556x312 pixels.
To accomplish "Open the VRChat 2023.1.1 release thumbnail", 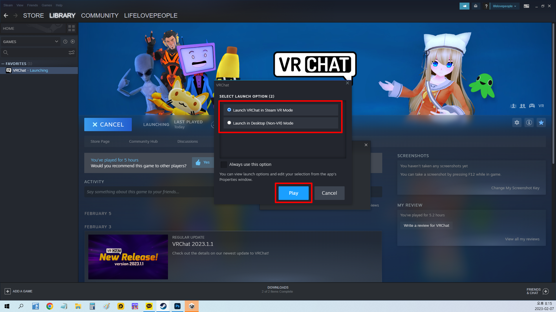I will coord(128,257).
